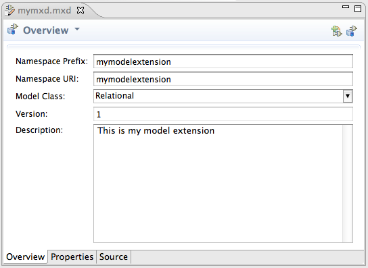Focus the Version text field
Screen dimensions: 368x268
point(223,114)
